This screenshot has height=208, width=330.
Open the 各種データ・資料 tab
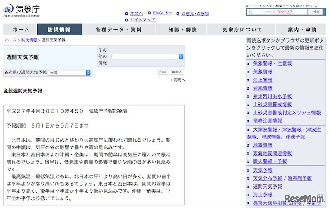point(119,29)
